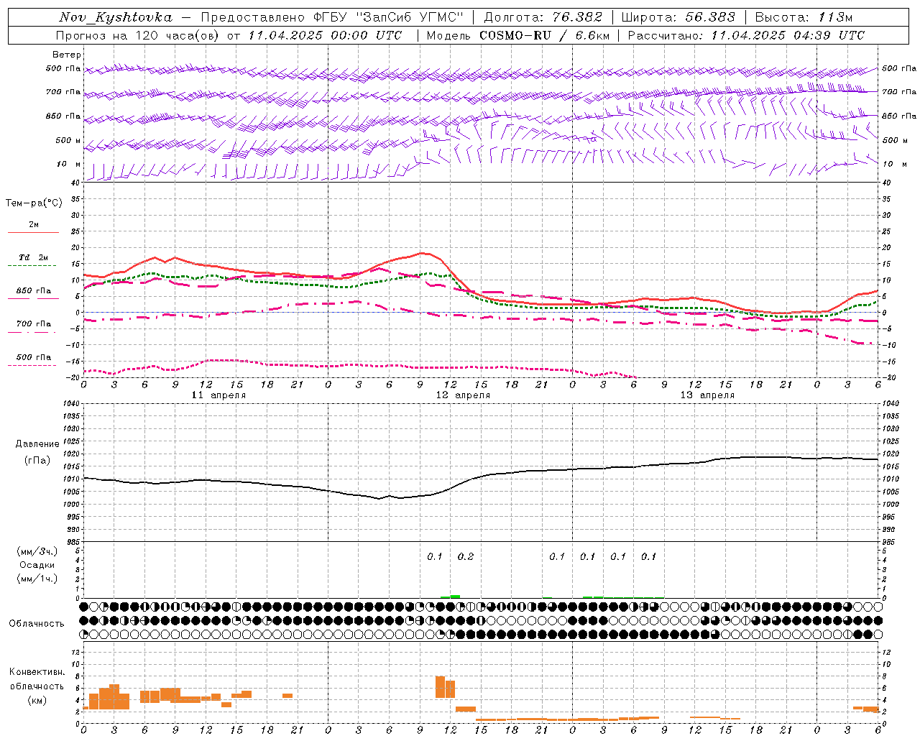Click the Рассчитано: 11.04.2025 04:39 UTC timestamp
Screen dimensions: 920x736
click(746, 35)
